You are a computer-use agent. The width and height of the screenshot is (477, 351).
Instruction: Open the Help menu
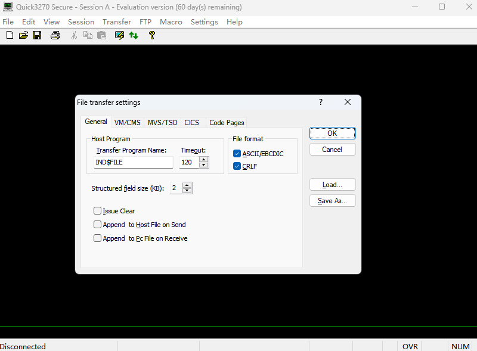(x=234, y=22)
